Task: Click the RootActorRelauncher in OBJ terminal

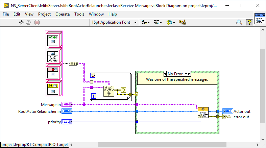Action: (x=67, y=112)
